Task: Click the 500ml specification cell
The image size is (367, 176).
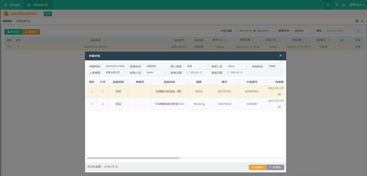Action: point(199,92)
